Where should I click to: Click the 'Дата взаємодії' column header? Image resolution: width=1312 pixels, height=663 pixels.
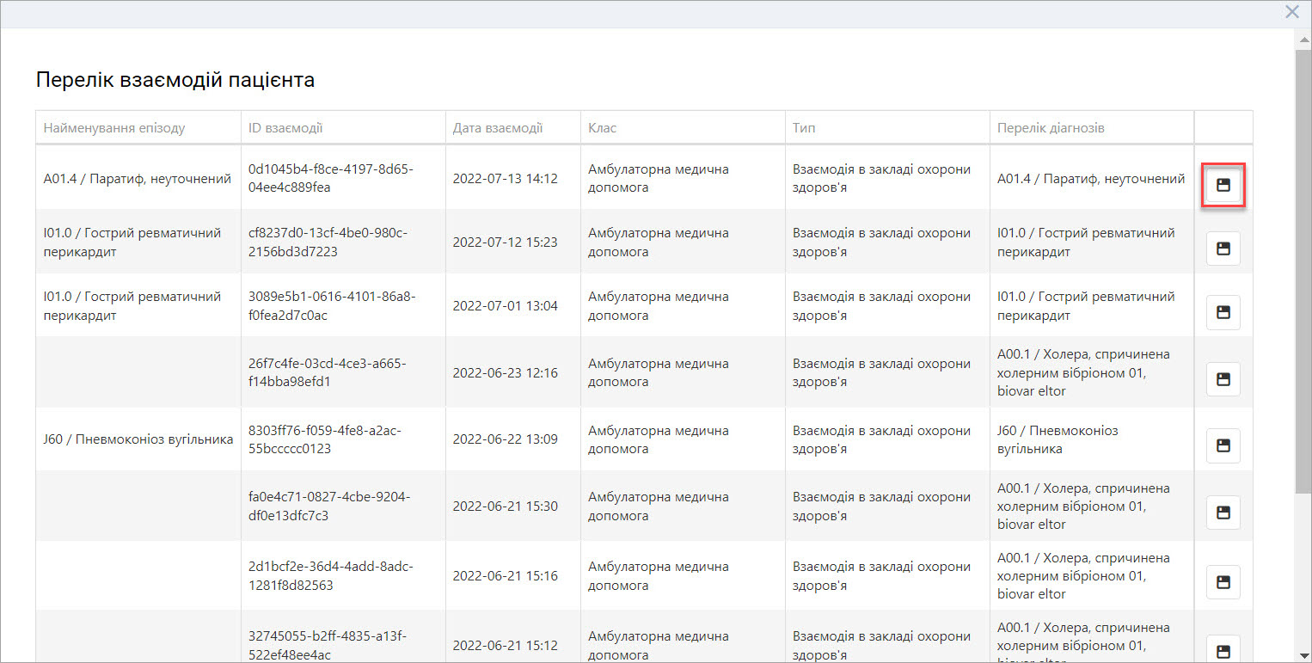click(498, 128)
